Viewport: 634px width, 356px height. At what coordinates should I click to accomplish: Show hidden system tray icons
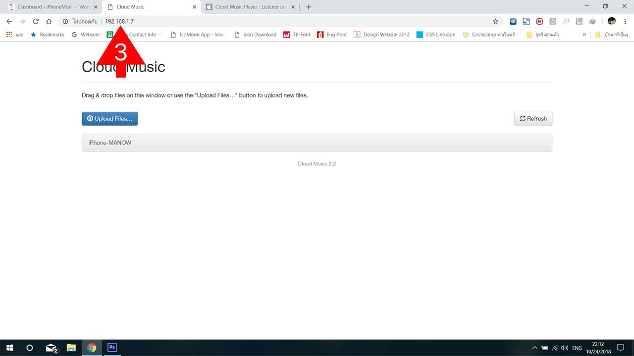click(534, 348)
